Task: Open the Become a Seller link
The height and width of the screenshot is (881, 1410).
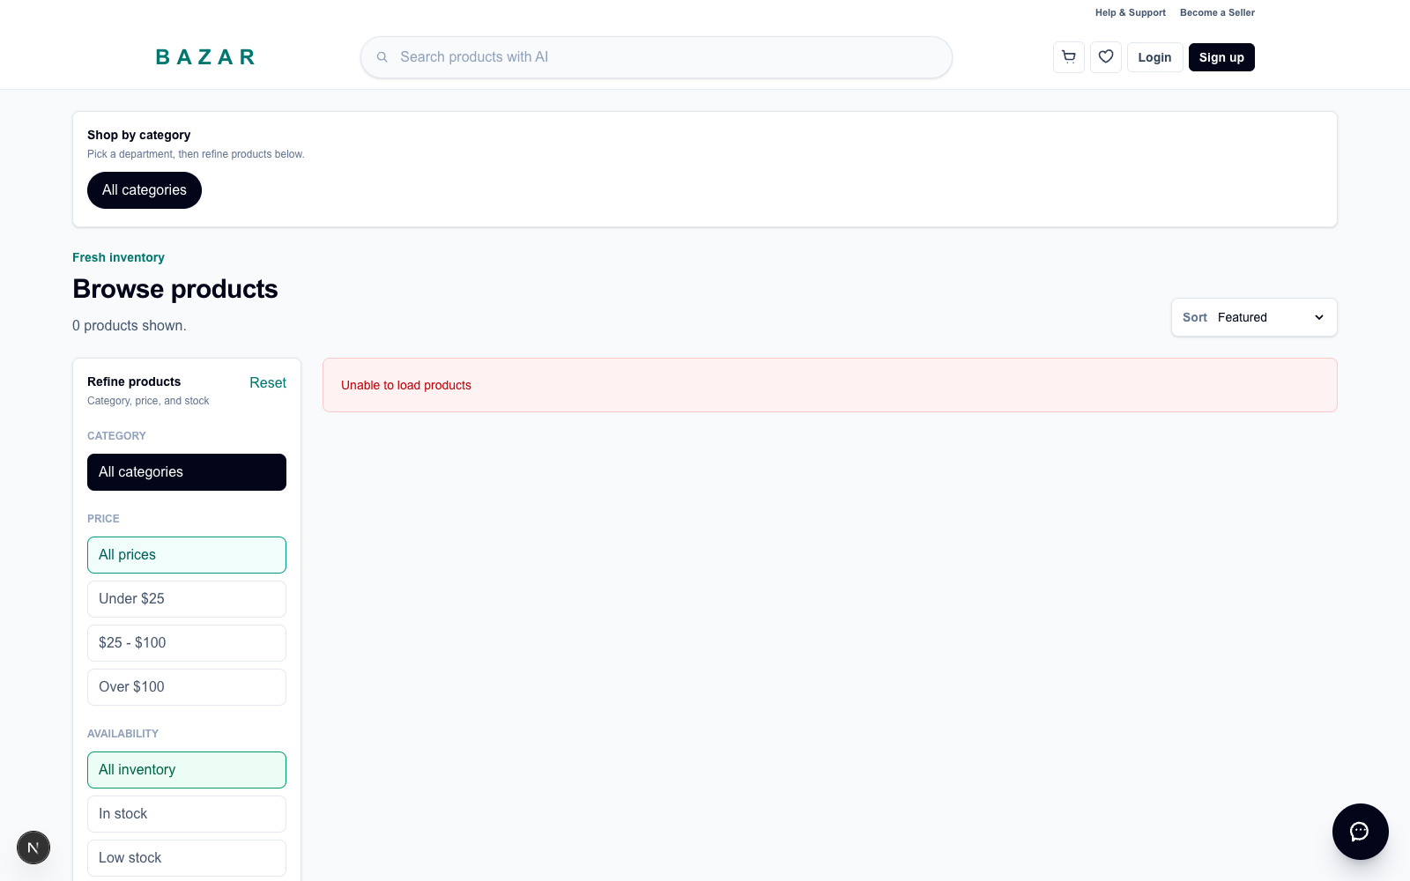Action: coord(1217,12)
